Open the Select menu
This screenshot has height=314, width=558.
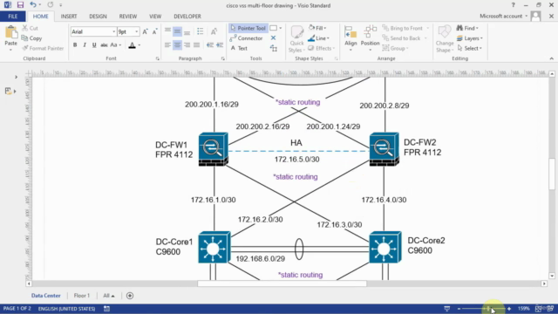click(469, 48)
